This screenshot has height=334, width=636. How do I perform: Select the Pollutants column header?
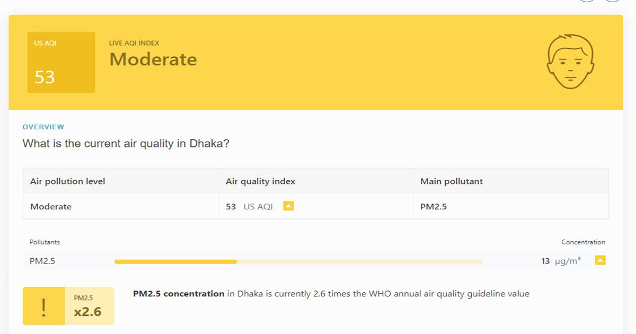click(x=45, y=242)
